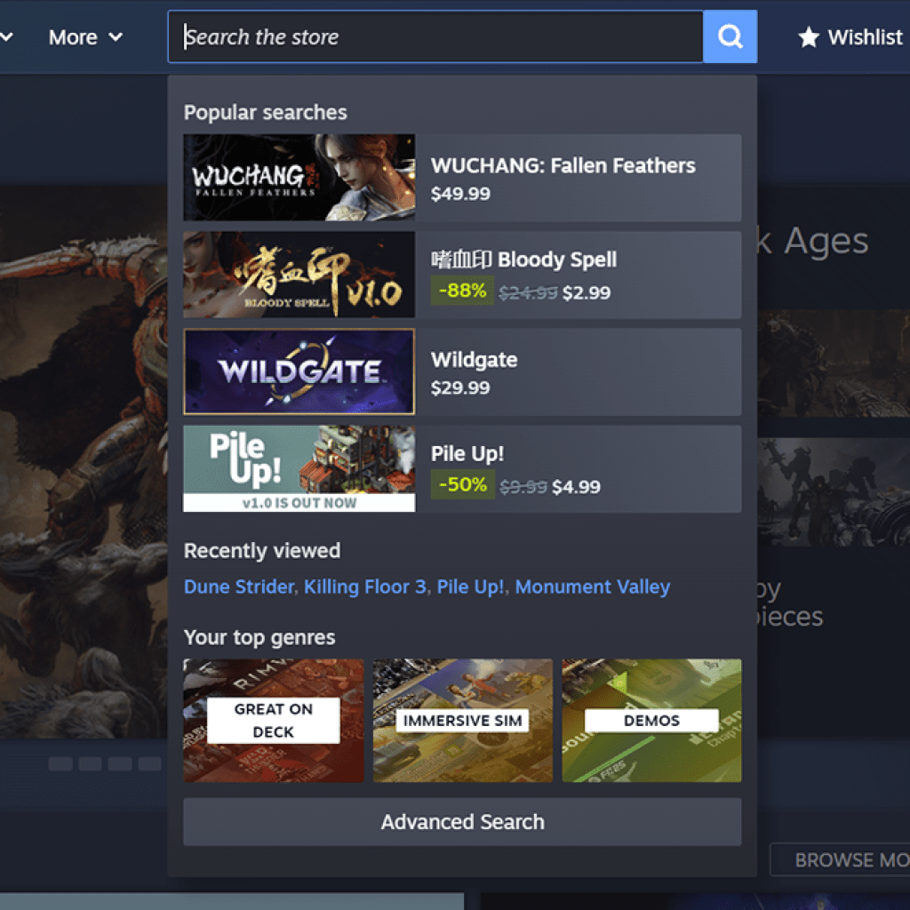This screenshot has width=910, height=910.
Task: Click inside the Search the store field
Action: (x=400, y=36)
